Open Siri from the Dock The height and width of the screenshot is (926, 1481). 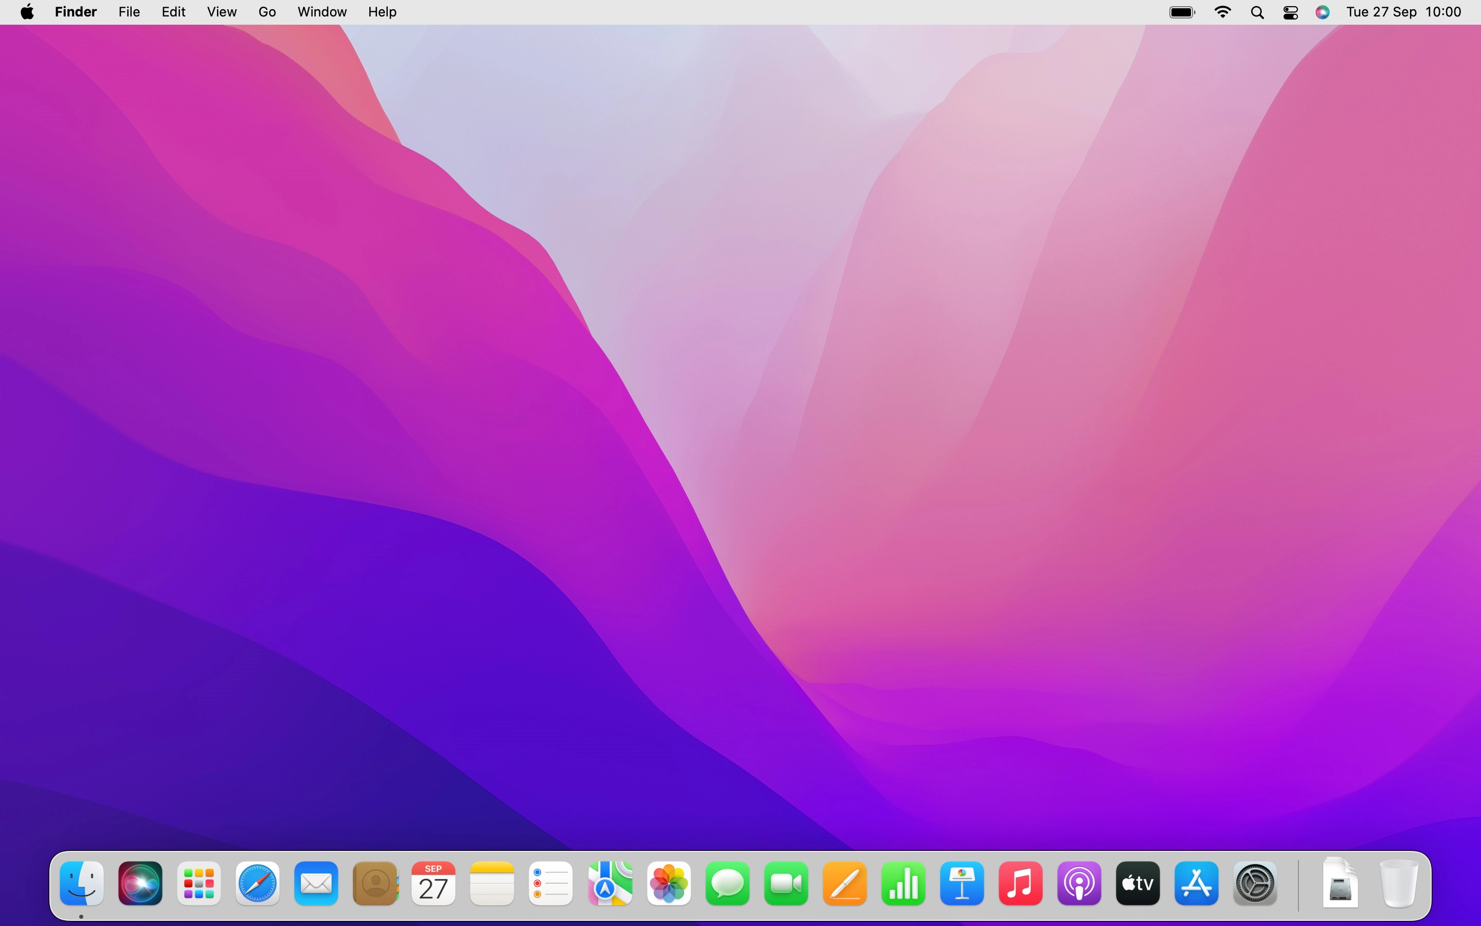[140, 883]
